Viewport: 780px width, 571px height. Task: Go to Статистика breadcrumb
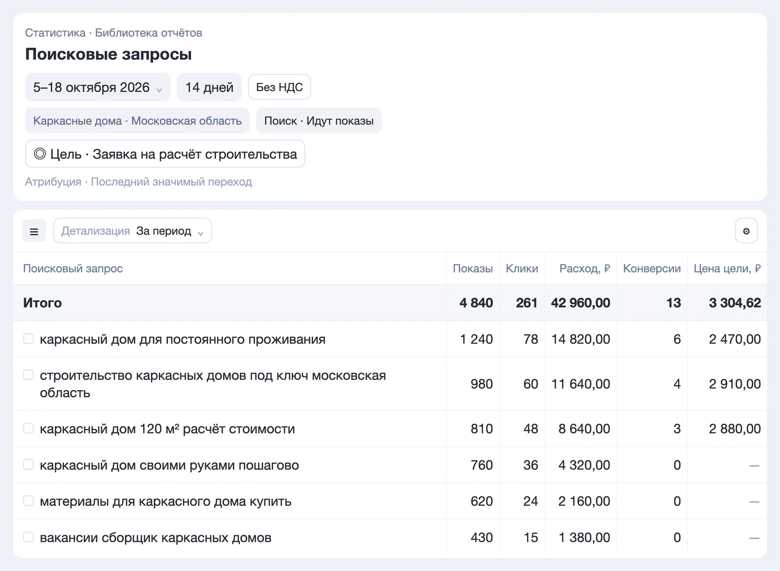pyautogui.click(x=55, y=33)
